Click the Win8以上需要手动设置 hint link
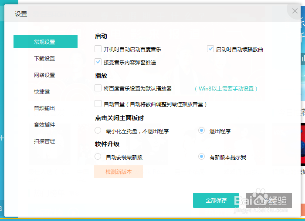The width and height of the screenshot is (305, 221). tap(226, 89)
